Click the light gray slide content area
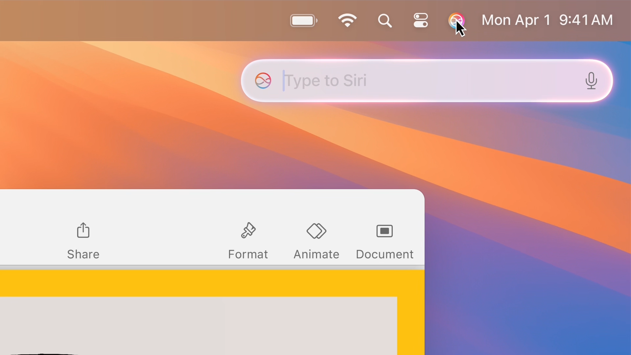This screenshot has width=631, height=355. [197, 325]
